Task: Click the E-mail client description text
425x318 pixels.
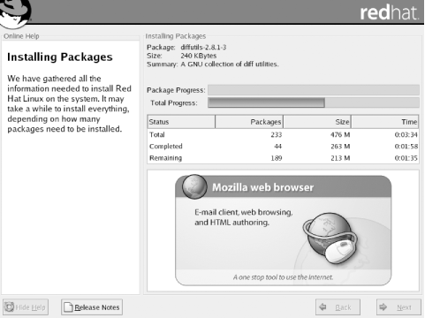Action: (244, 217)
